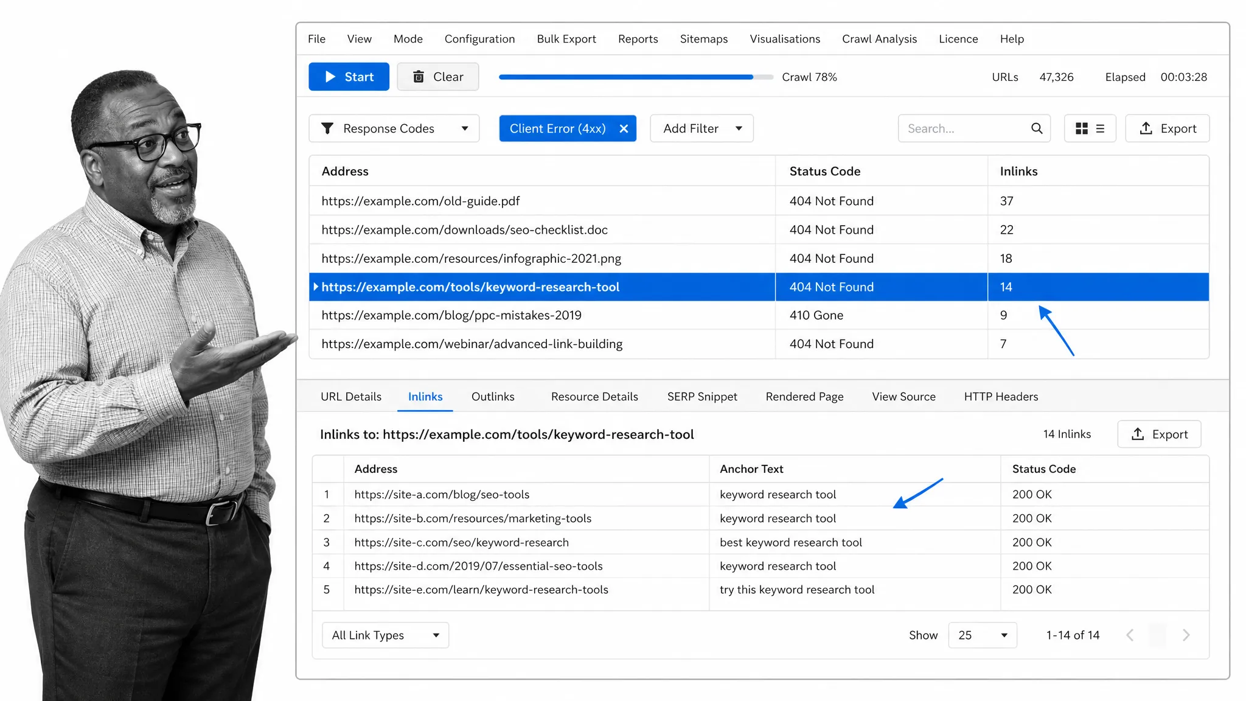The image size is (1246, 701).
Task: Switch to the HTTP Headers tab
Action: point(1001,397)
